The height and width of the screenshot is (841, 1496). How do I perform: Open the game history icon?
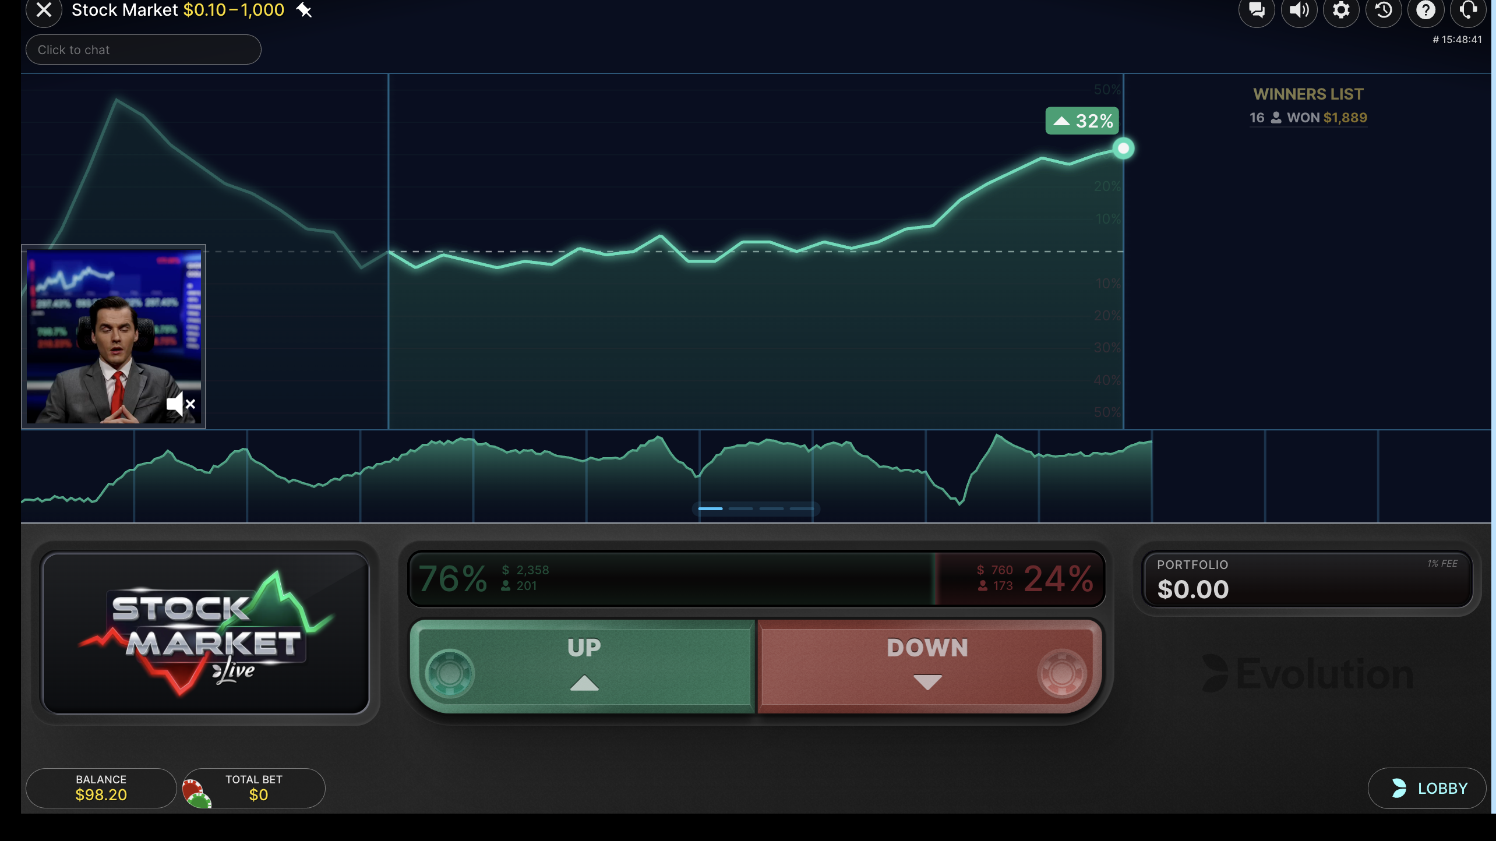tap(1384, 10)
